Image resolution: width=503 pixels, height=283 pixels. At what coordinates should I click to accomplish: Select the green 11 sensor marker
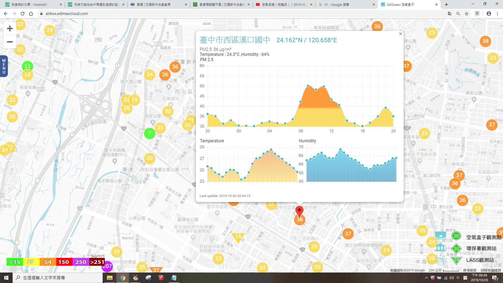click(x=28, y=66)
